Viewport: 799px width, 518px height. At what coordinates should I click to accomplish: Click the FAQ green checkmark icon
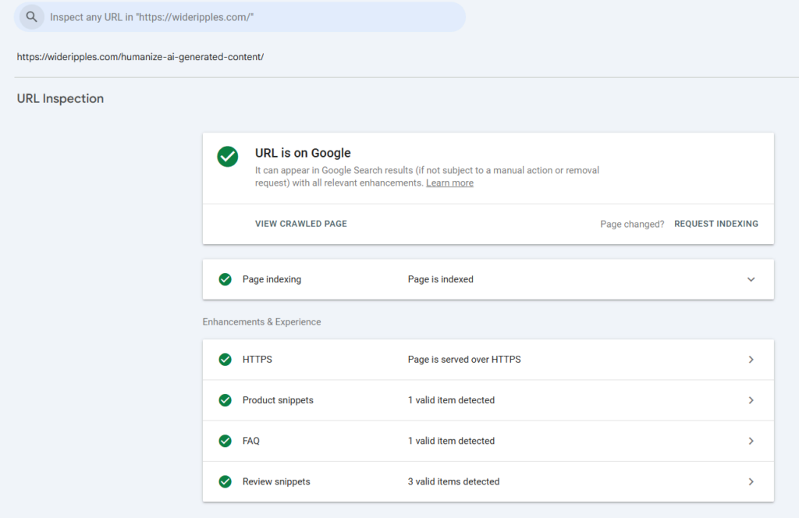(x=225, y=441)
